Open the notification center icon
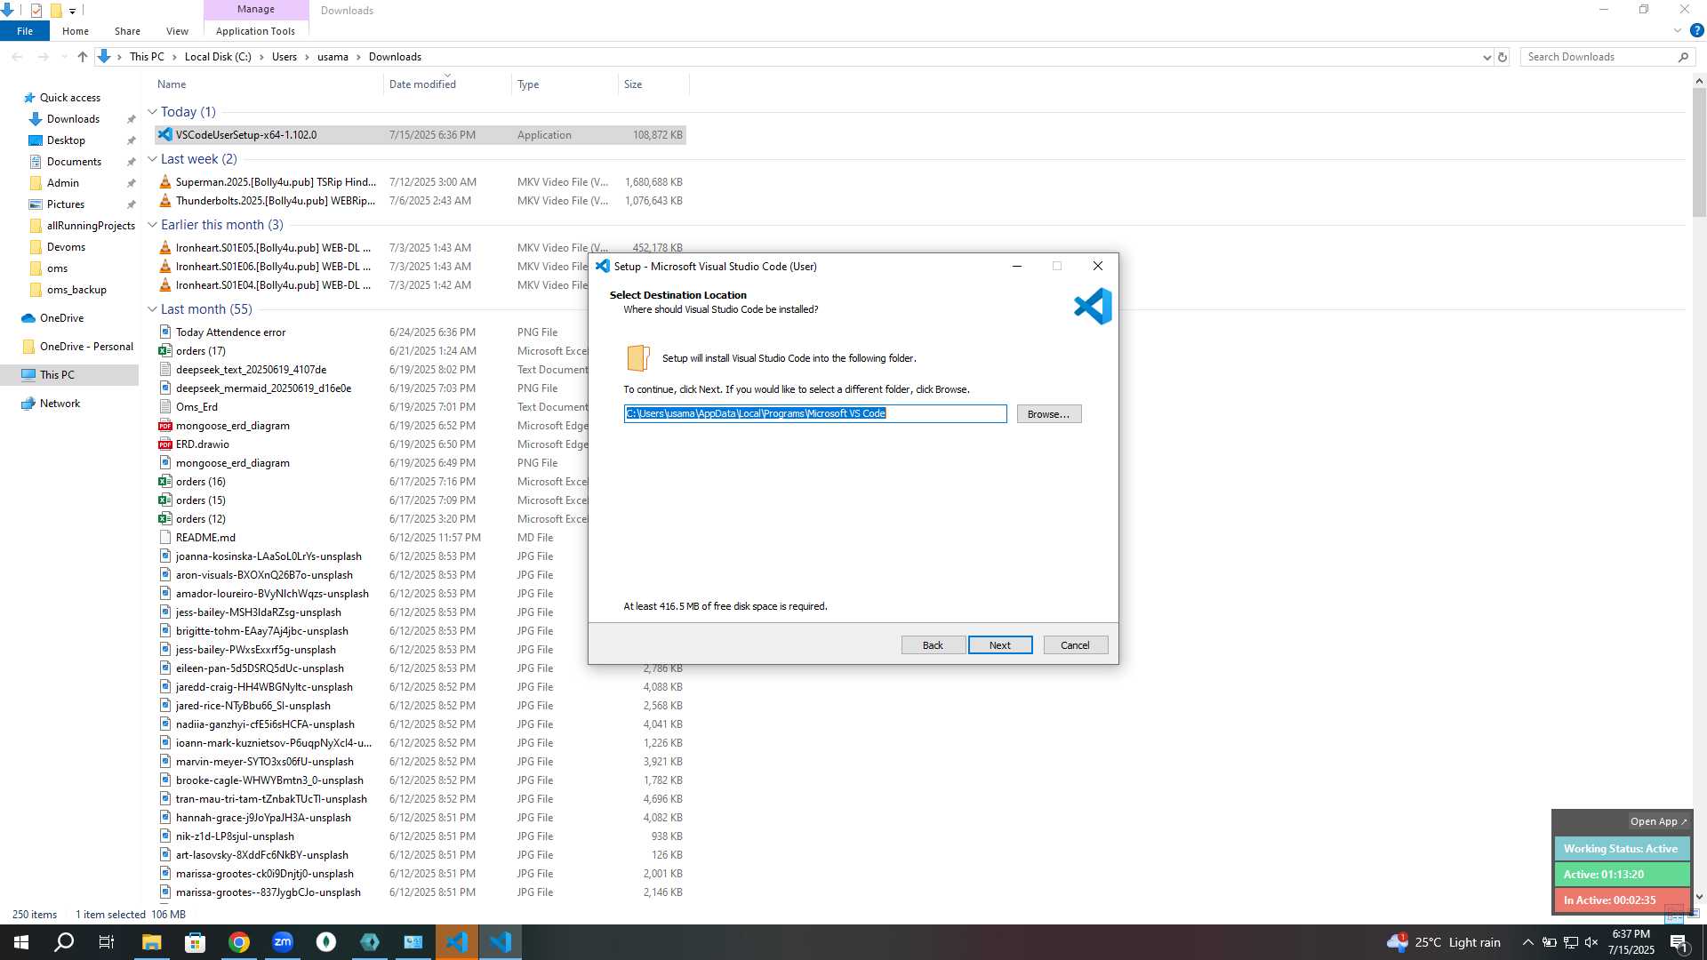 (1679, 942)
